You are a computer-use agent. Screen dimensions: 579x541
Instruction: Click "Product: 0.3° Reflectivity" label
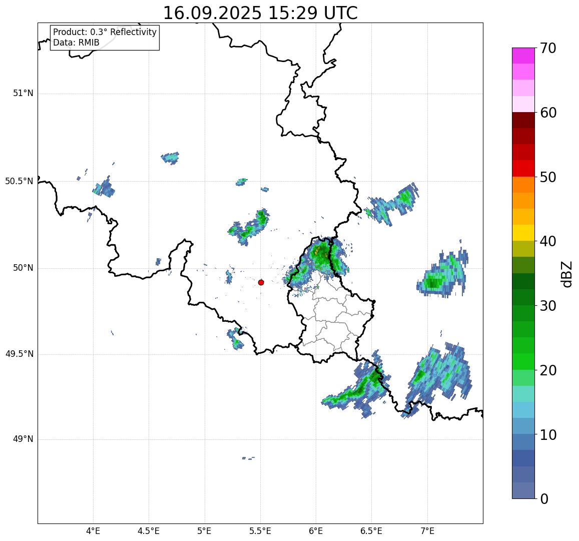coord(105,32)
